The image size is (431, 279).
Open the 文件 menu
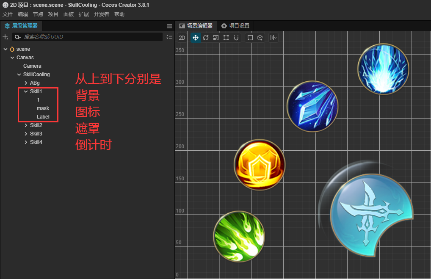pyautogui.click(x=8, y=14)
